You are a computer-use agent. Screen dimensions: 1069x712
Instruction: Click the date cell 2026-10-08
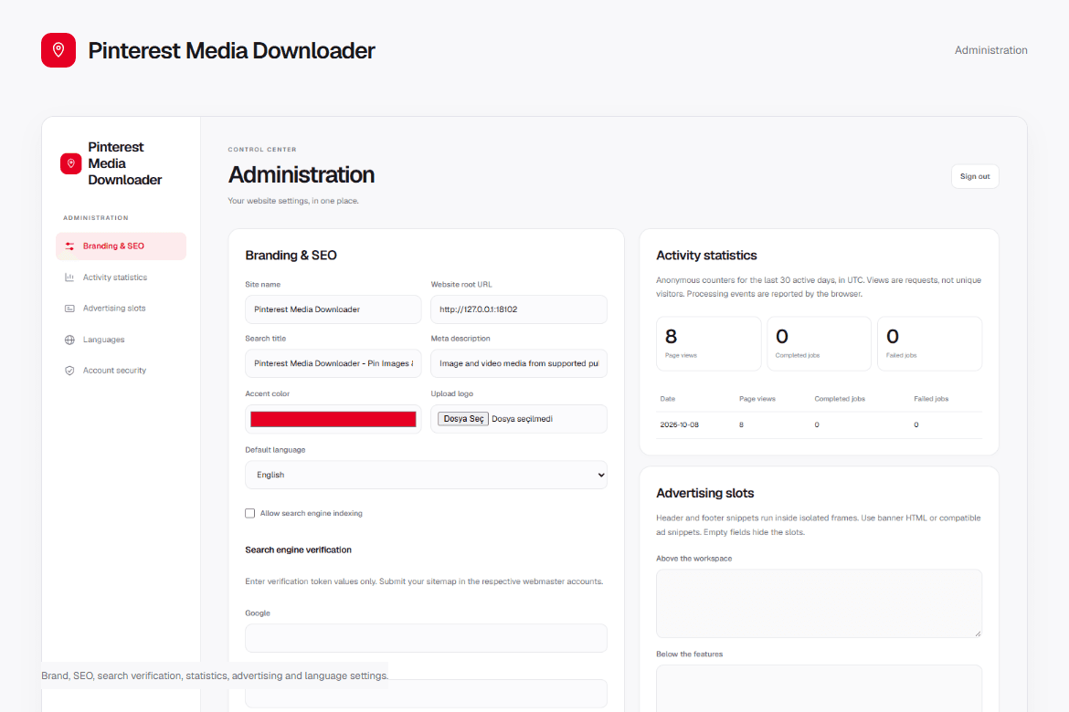[679, 424]
